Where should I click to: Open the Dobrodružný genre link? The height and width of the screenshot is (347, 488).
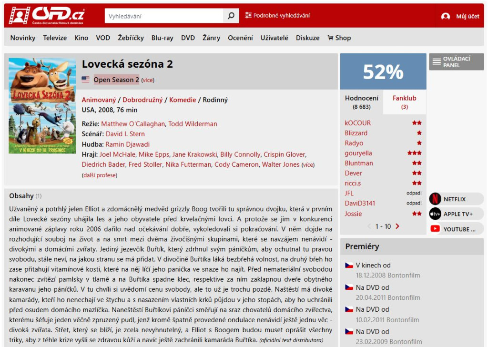point(142,100)
